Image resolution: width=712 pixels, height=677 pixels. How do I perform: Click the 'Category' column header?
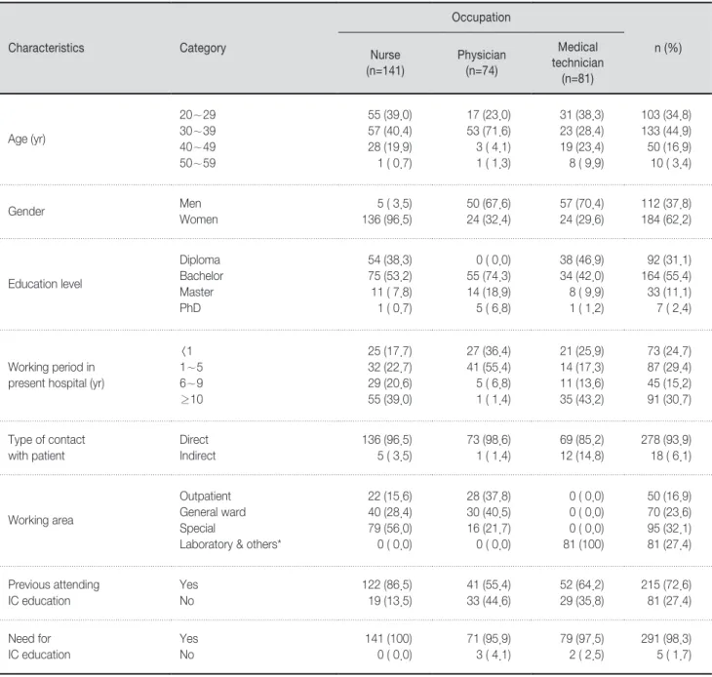point(203,48)
